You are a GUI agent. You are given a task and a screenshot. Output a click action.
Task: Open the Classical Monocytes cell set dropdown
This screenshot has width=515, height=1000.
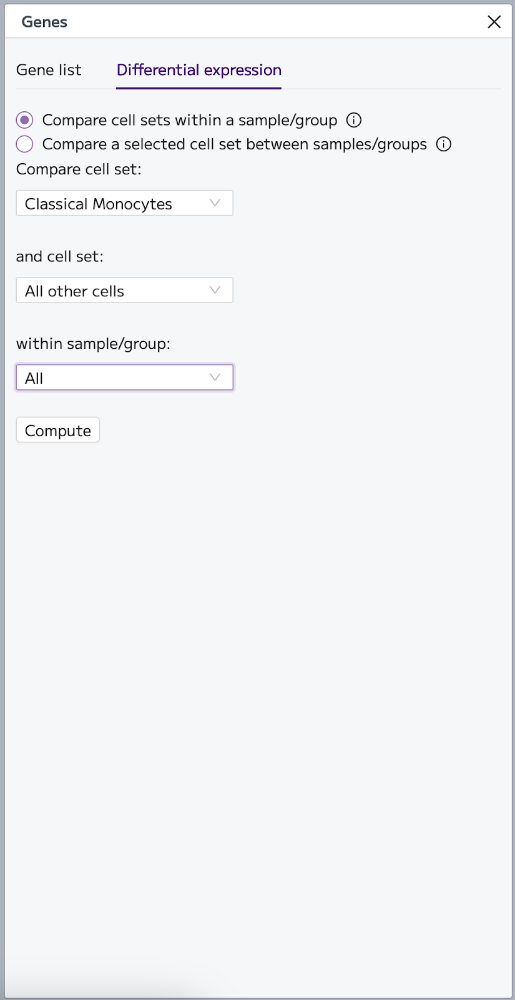coord(124,203)
